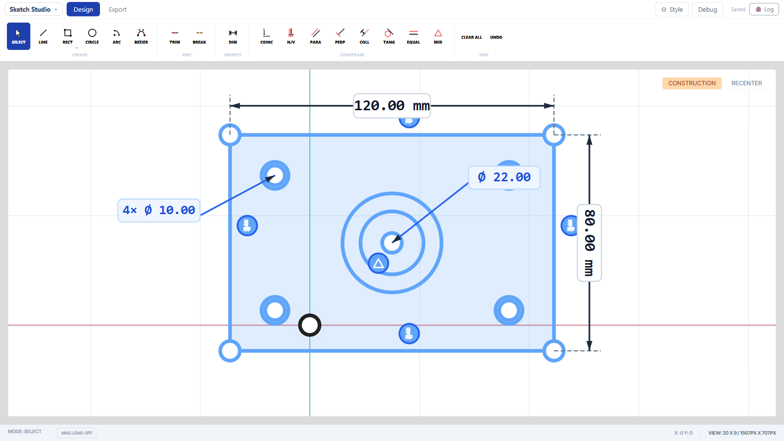Open the Log panel
784x441 pixels.
pos(764,9)
